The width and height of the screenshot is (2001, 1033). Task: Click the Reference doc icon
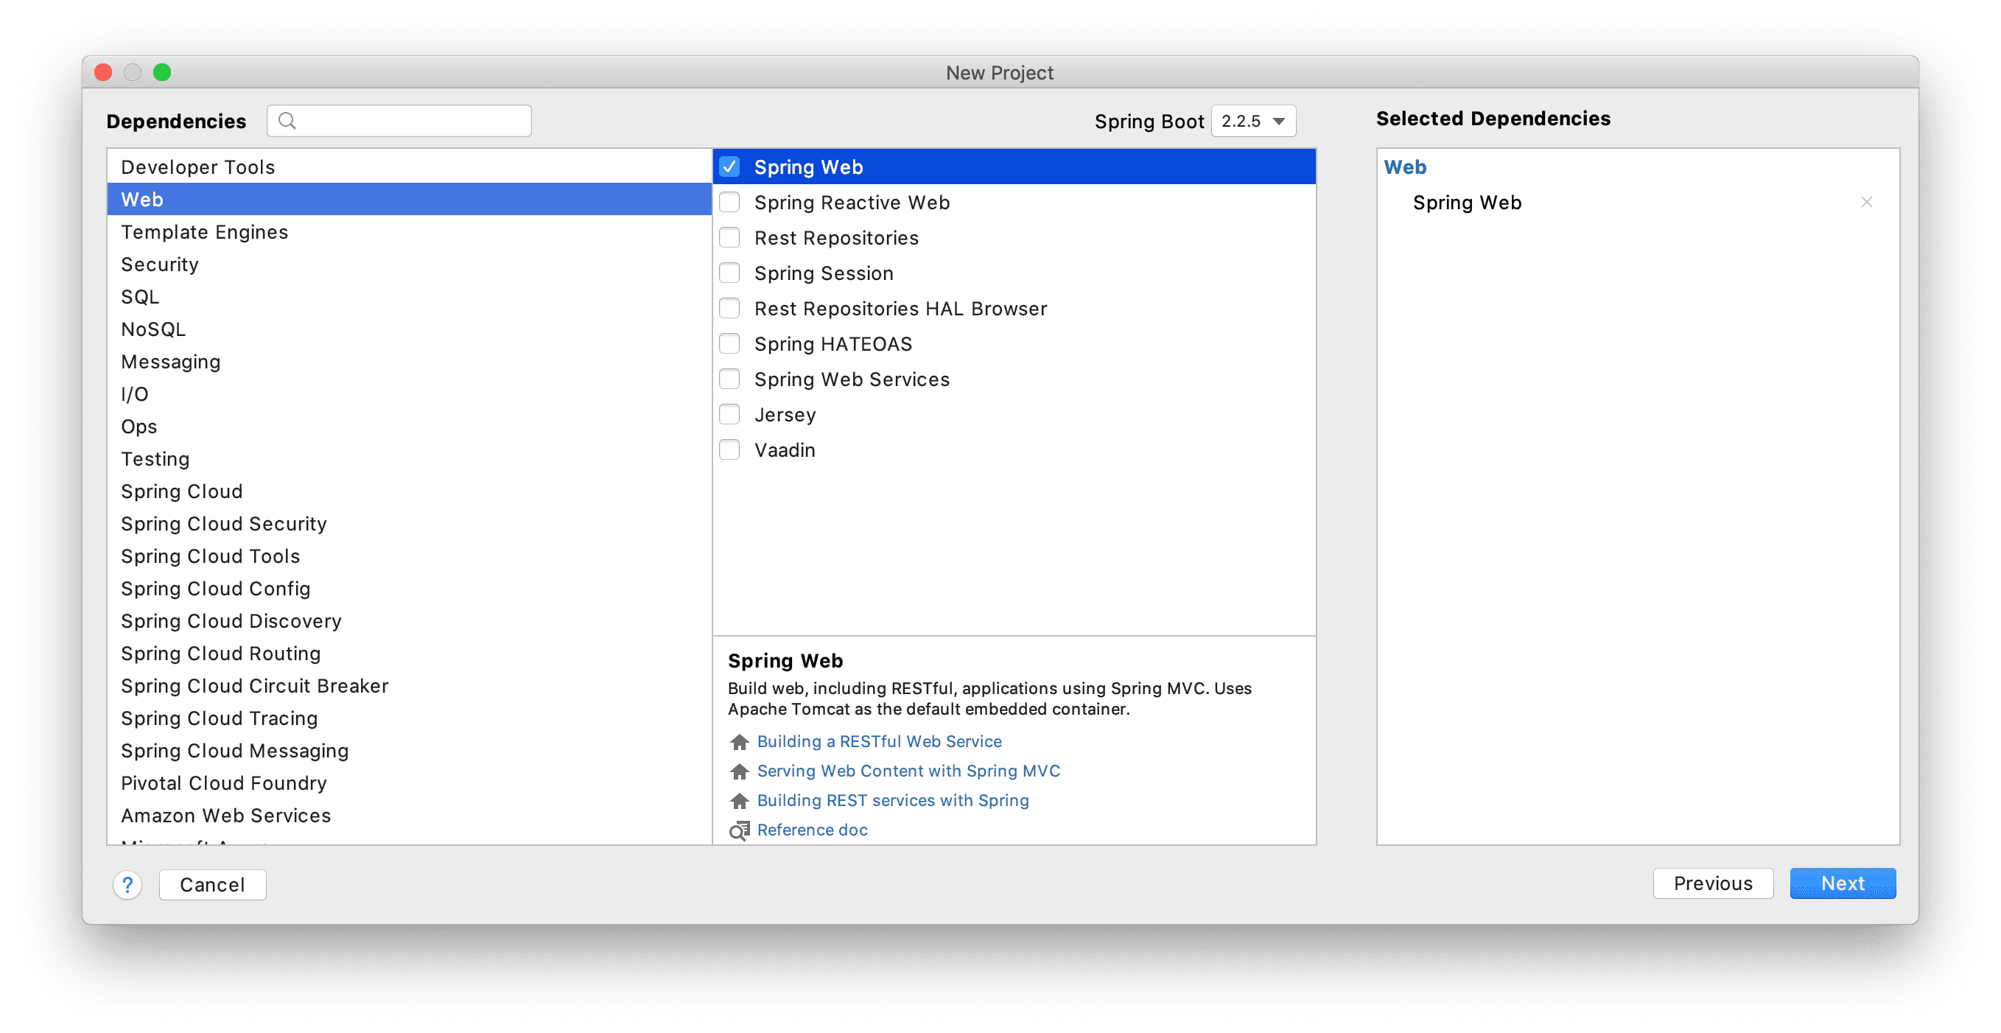[740, 830]
